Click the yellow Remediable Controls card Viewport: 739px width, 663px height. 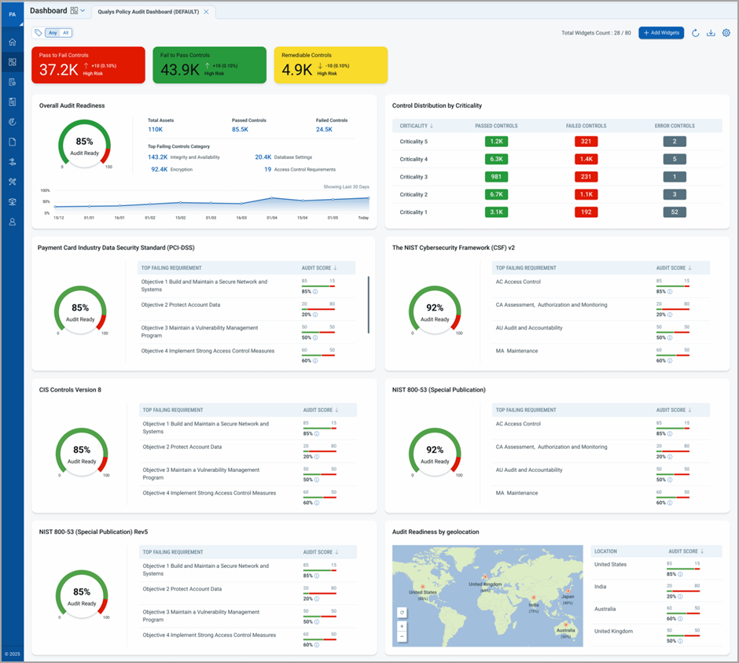click(331, 65)
